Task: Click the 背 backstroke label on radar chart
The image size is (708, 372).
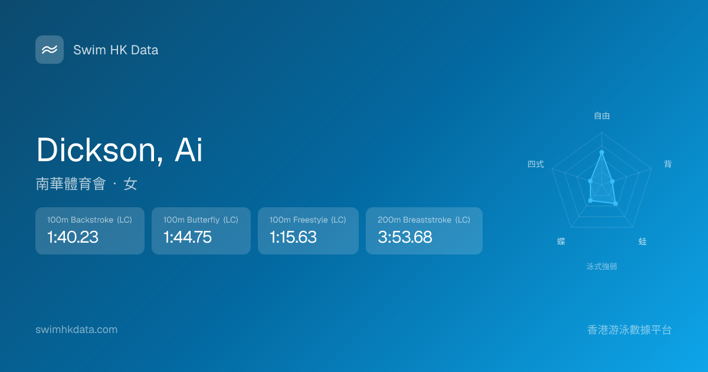Action: [668, 164]
